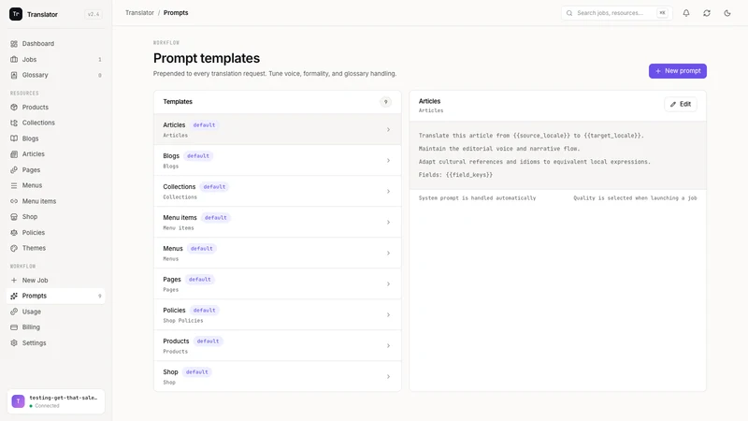Click 'System prompt is handled automatically' note

477,198
